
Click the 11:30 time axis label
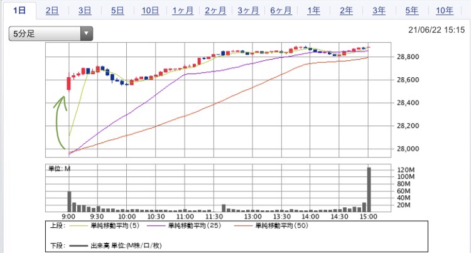point(214,217)
